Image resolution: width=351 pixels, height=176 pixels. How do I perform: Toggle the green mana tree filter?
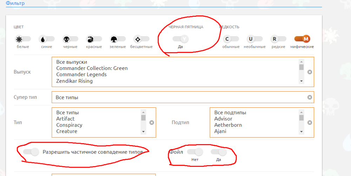[118, 39]
